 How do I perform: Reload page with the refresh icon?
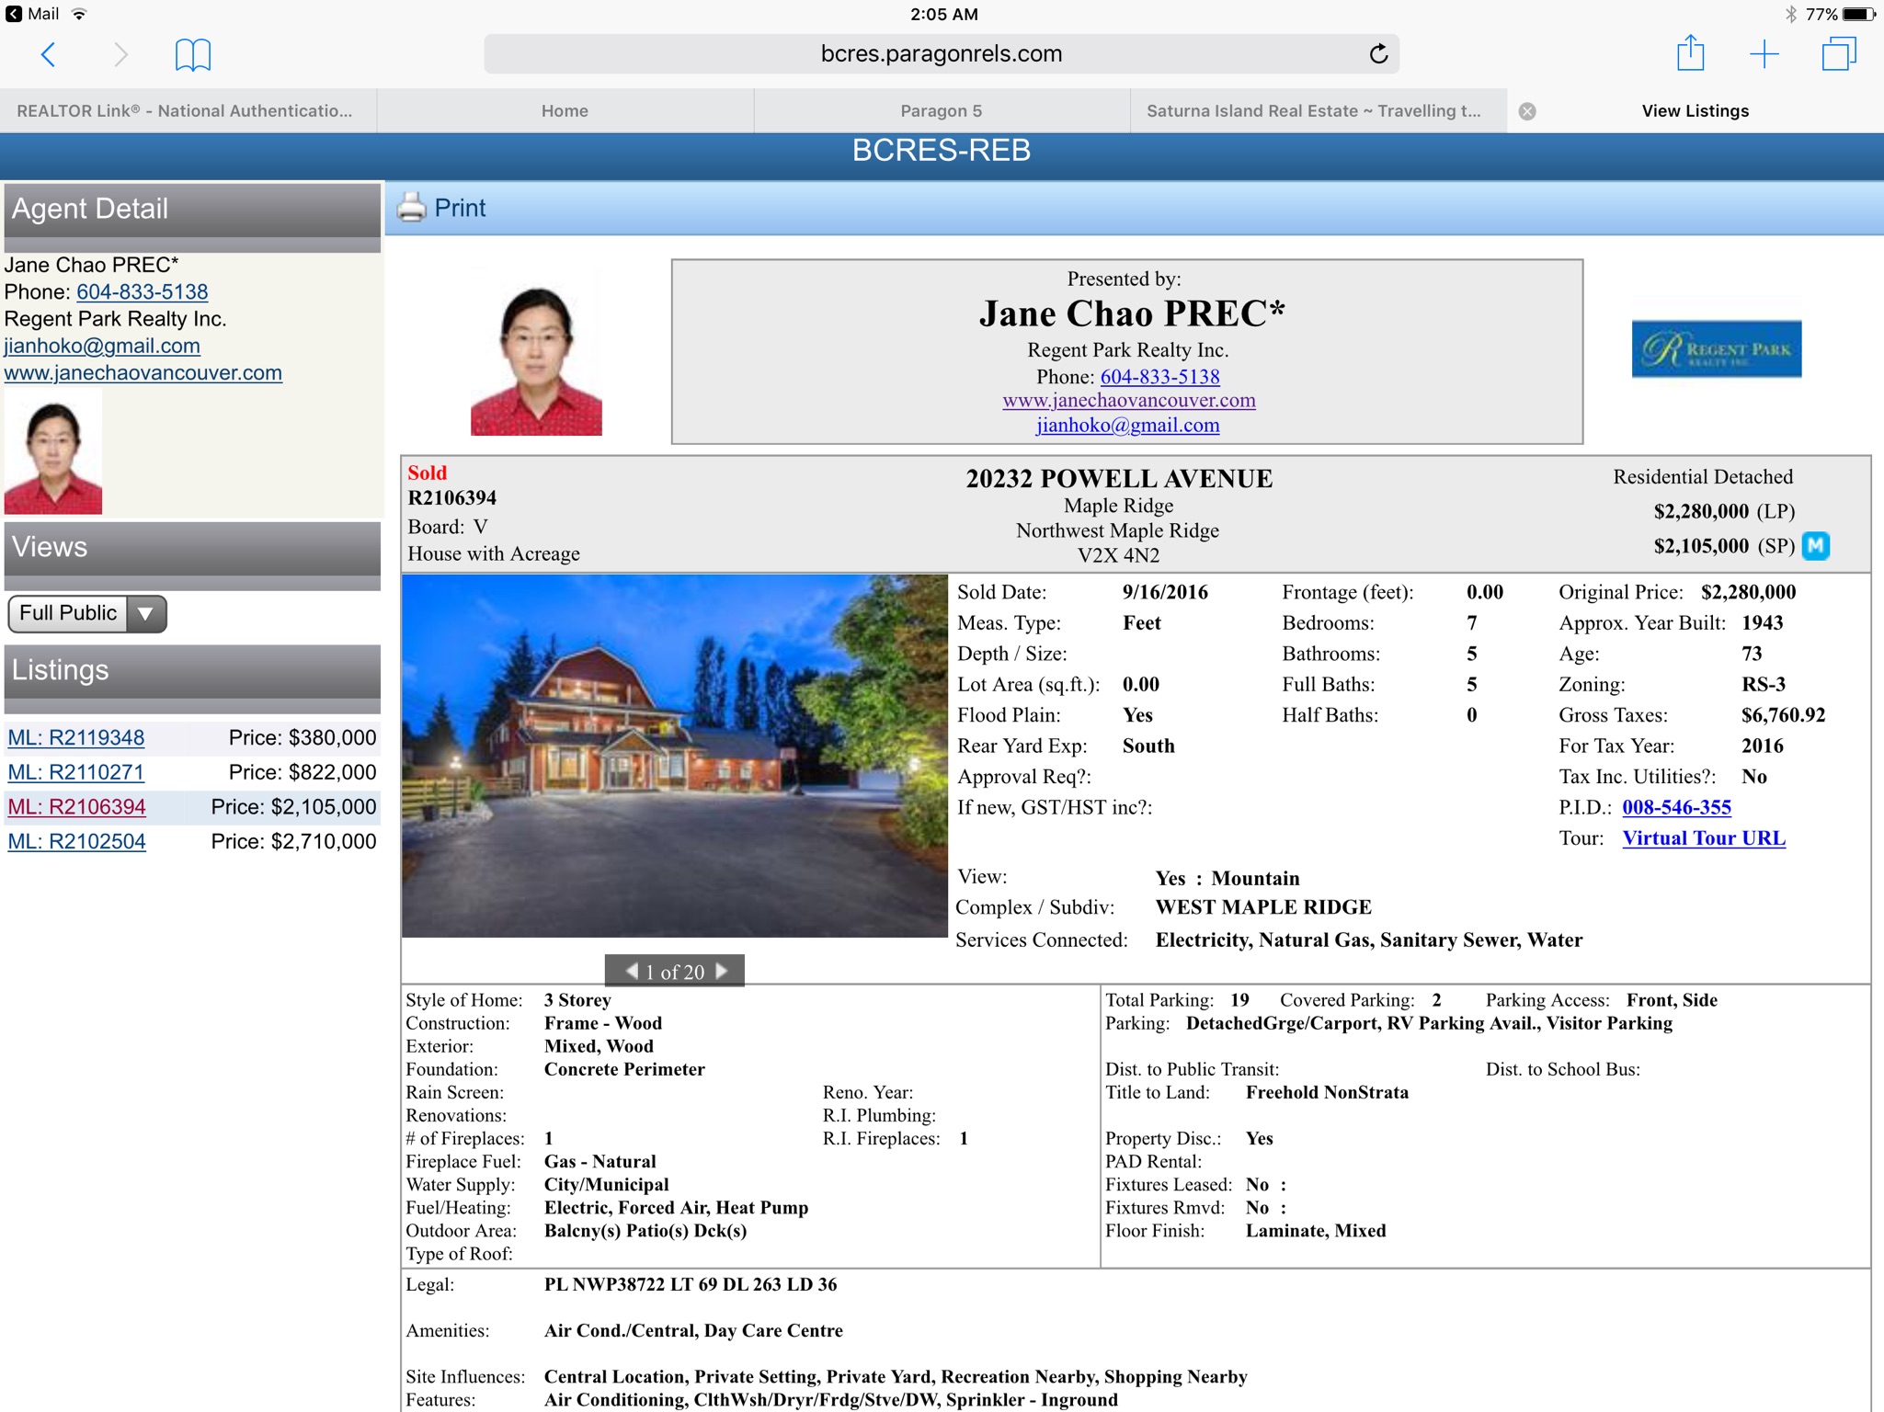1377,54
